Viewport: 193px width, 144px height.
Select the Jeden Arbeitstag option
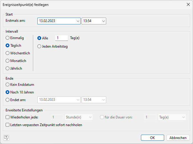tap(39, 46)
